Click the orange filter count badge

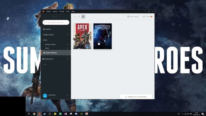pyautogui.click(x=152, y=16)
